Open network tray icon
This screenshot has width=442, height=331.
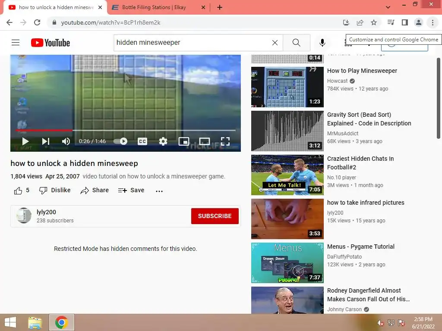[391, 323]
